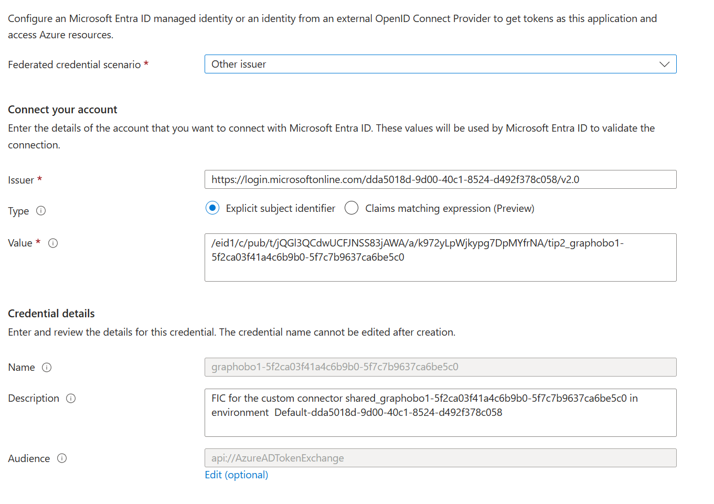Click the api://AzureADTokenExchange Audience field

coord(440,458)
